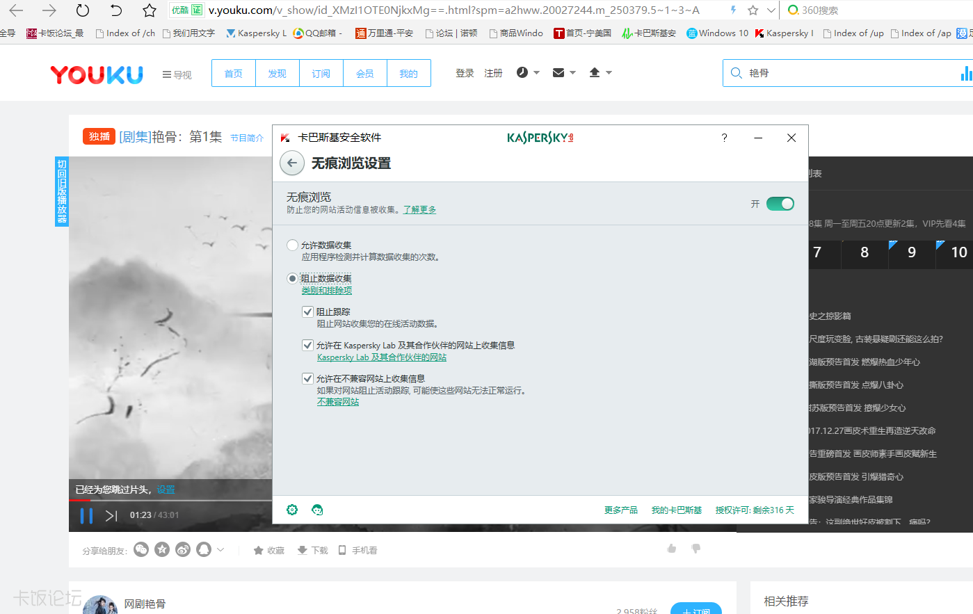Share via QQ penguin icon
This screenshot has height=614, width=973.
[204, 549]
